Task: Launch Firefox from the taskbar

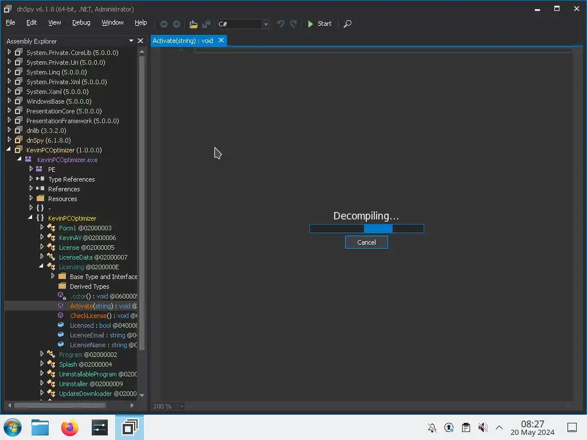Action: point(69,427)
